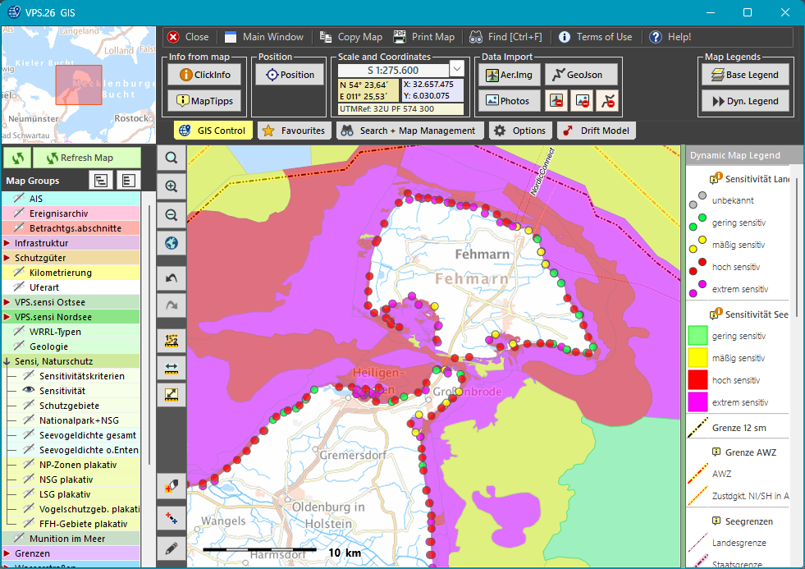Click the undo map view arrow
The image size is (805, 569).
[x=172, y=279]
